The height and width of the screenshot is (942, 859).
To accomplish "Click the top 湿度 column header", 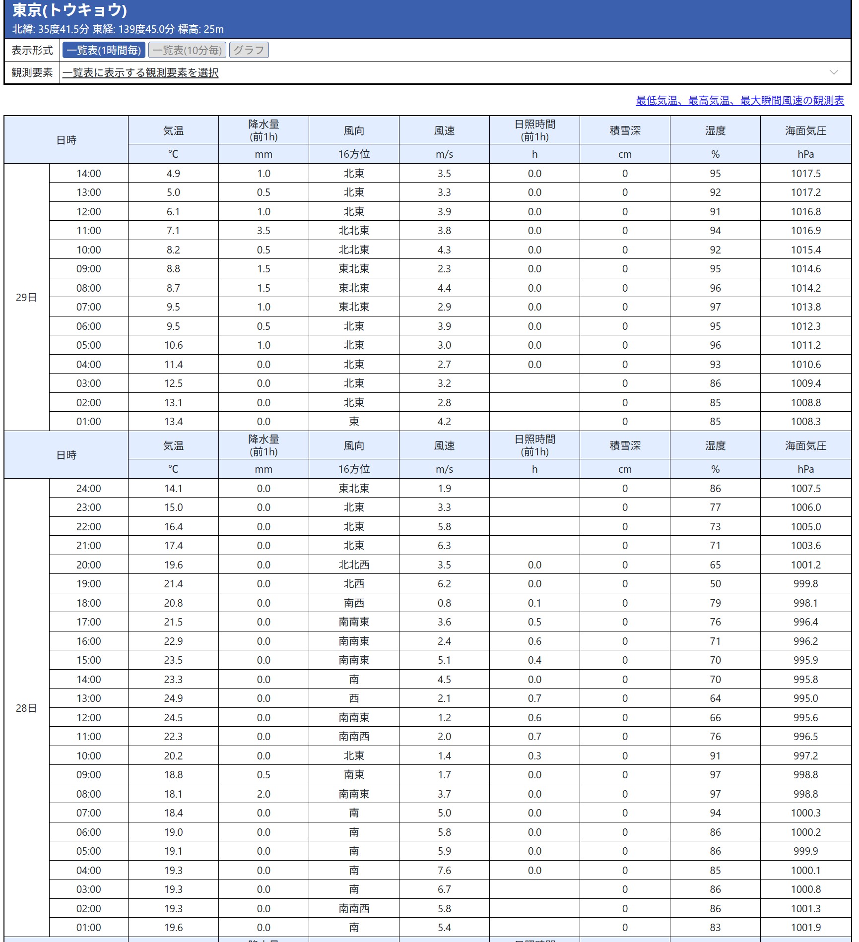I will pyautogui.click(x=715, y=131).
